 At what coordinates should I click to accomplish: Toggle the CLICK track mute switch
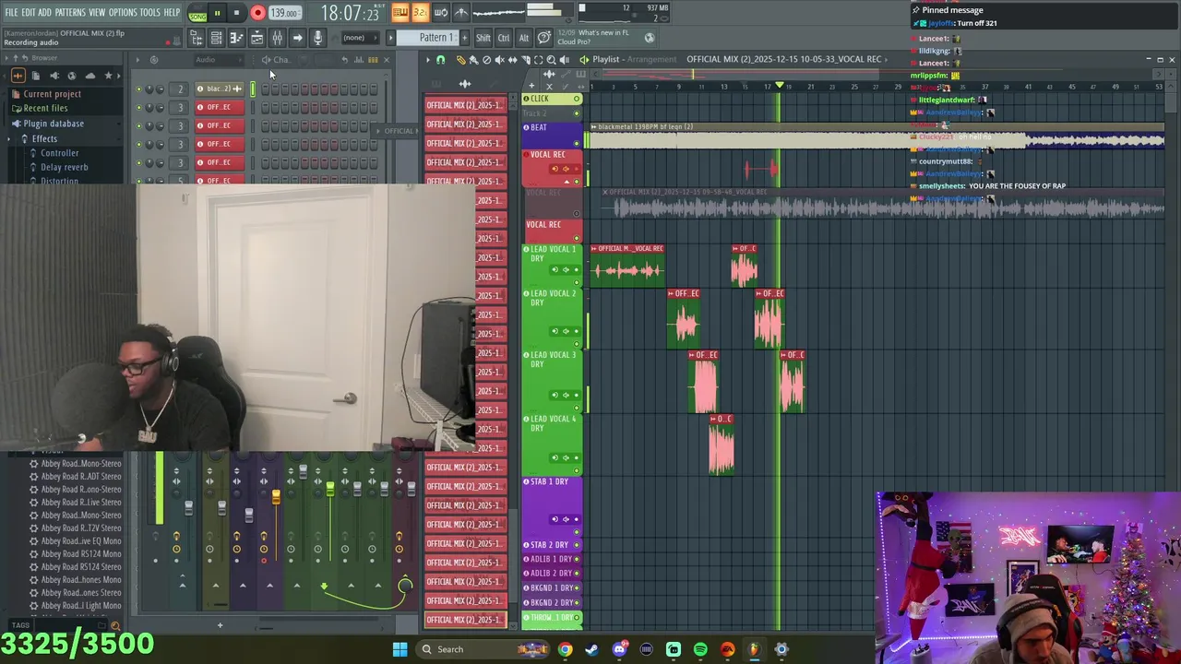coord(578,99)
